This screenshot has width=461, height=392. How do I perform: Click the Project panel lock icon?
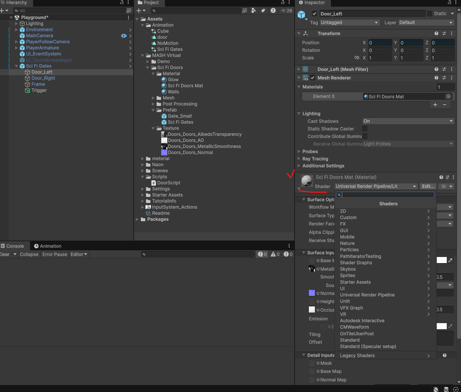coord(283,2)
